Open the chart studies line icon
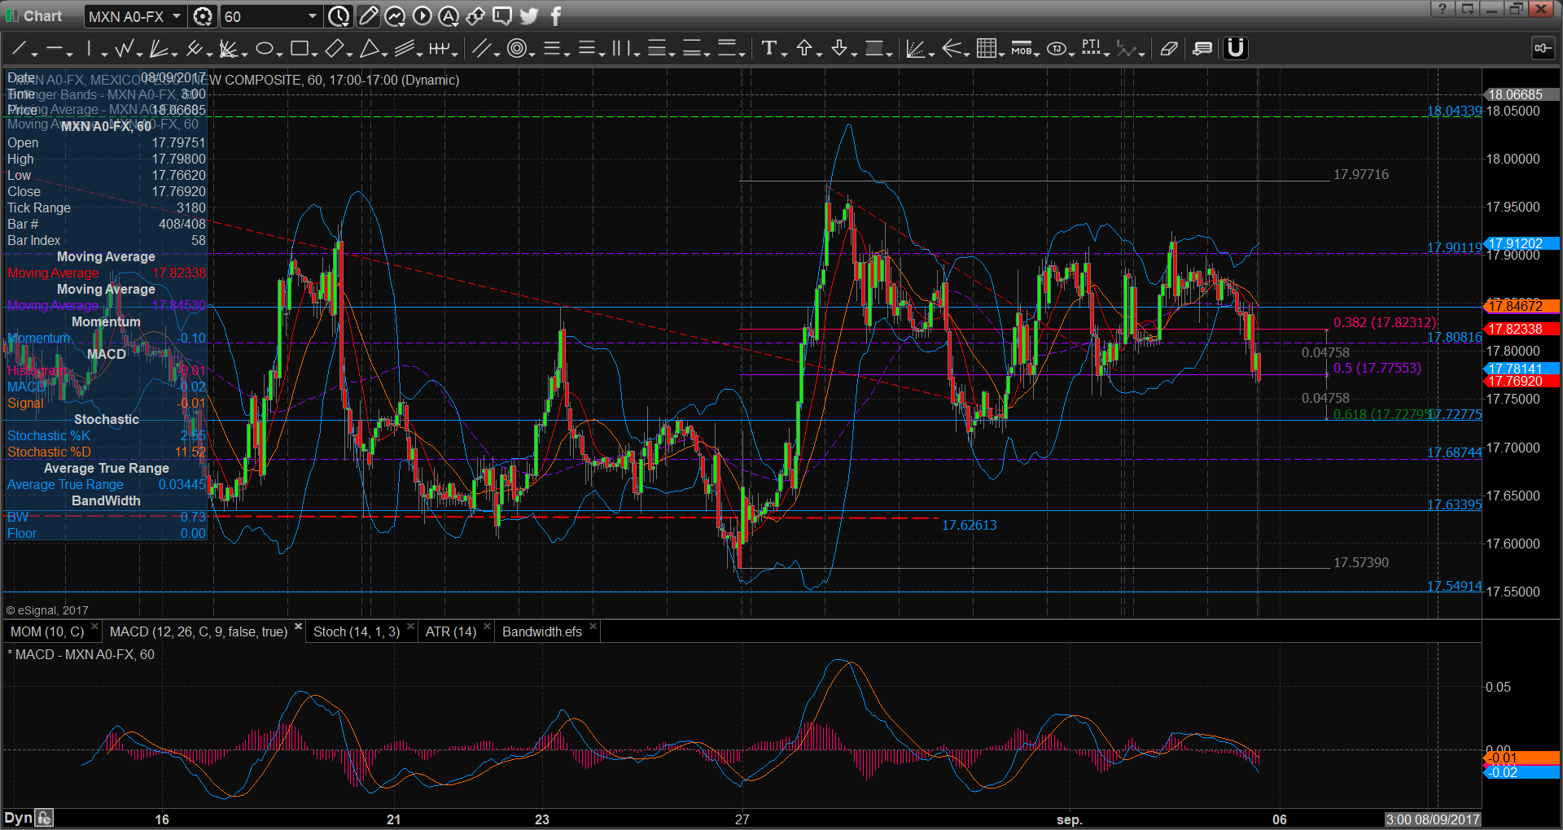The width and height of the screenshot is (1563, 830). pyautogui.click(x=395, y=15)
